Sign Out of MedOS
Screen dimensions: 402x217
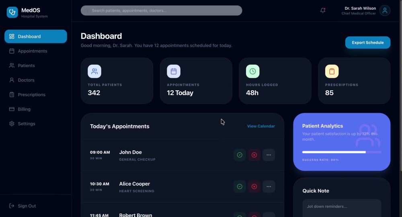click(x=36, y=206)
